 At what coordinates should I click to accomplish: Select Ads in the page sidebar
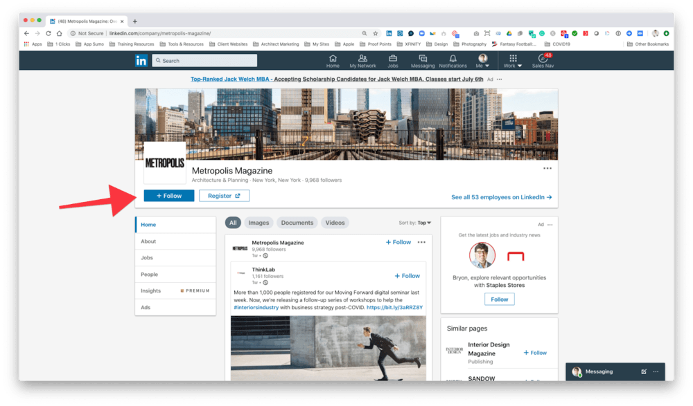[175, 308]
